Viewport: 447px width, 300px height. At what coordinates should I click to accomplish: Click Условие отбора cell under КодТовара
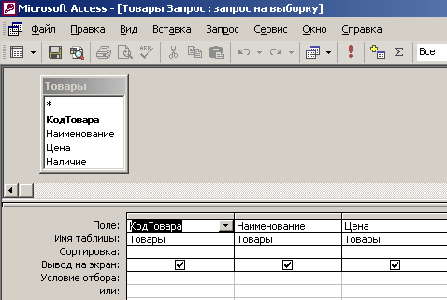click(x=180, y=278)
